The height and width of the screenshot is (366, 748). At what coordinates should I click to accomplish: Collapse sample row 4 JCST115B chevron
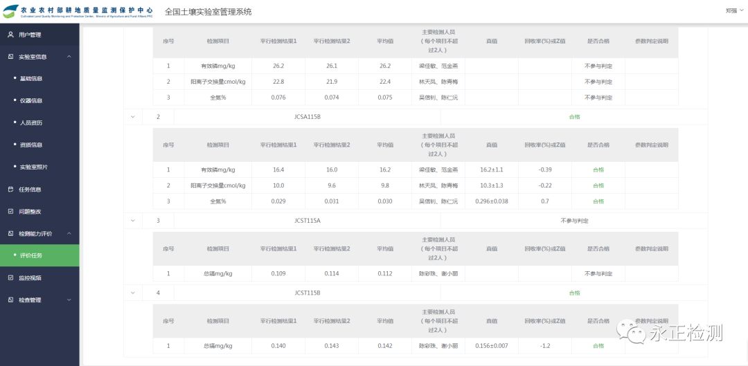(x=133, y=293)
